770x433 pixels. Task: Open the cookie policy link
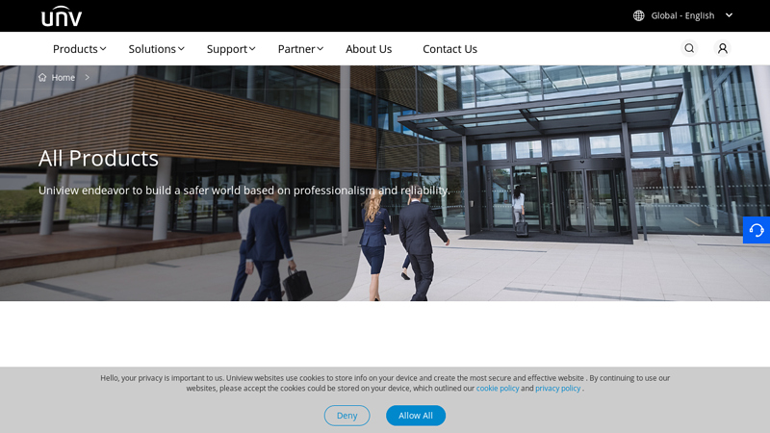click(x=498, y=389)
